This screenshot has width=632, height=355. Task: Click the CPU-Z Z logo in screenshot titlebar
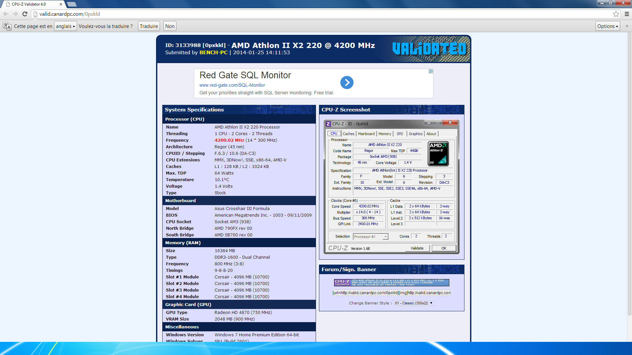point(328,124)
